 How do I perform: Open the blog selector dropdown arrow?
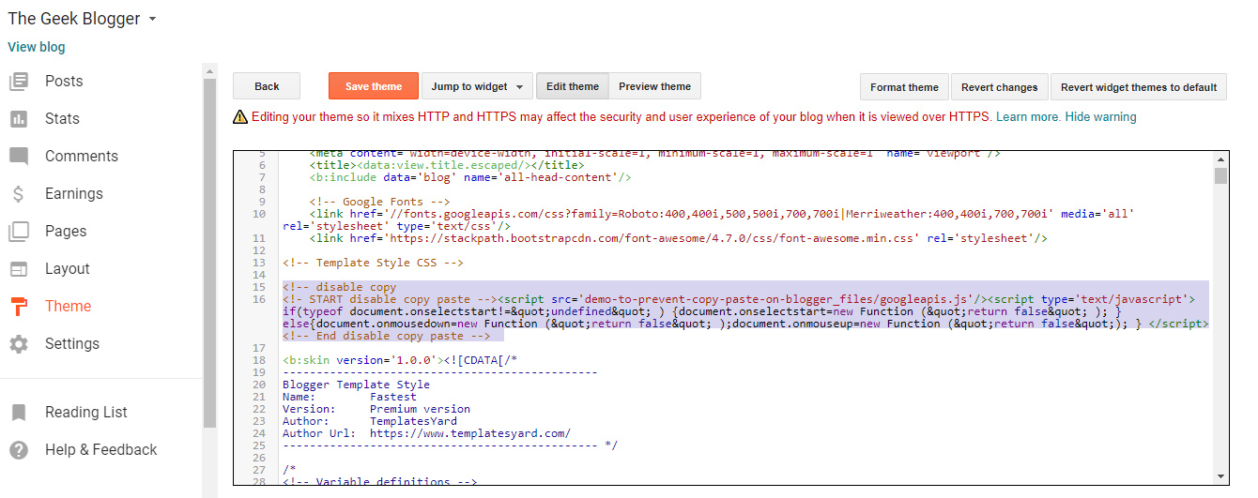click(153, 19)
